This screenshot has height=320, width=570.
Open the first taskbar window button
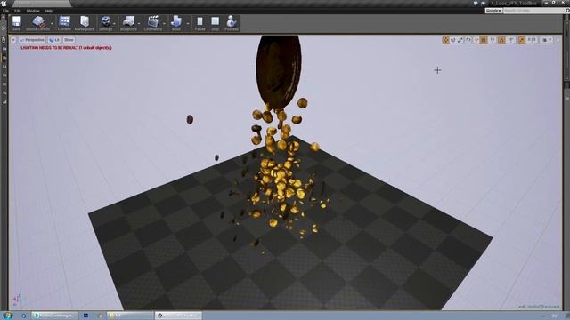point(54,316)
